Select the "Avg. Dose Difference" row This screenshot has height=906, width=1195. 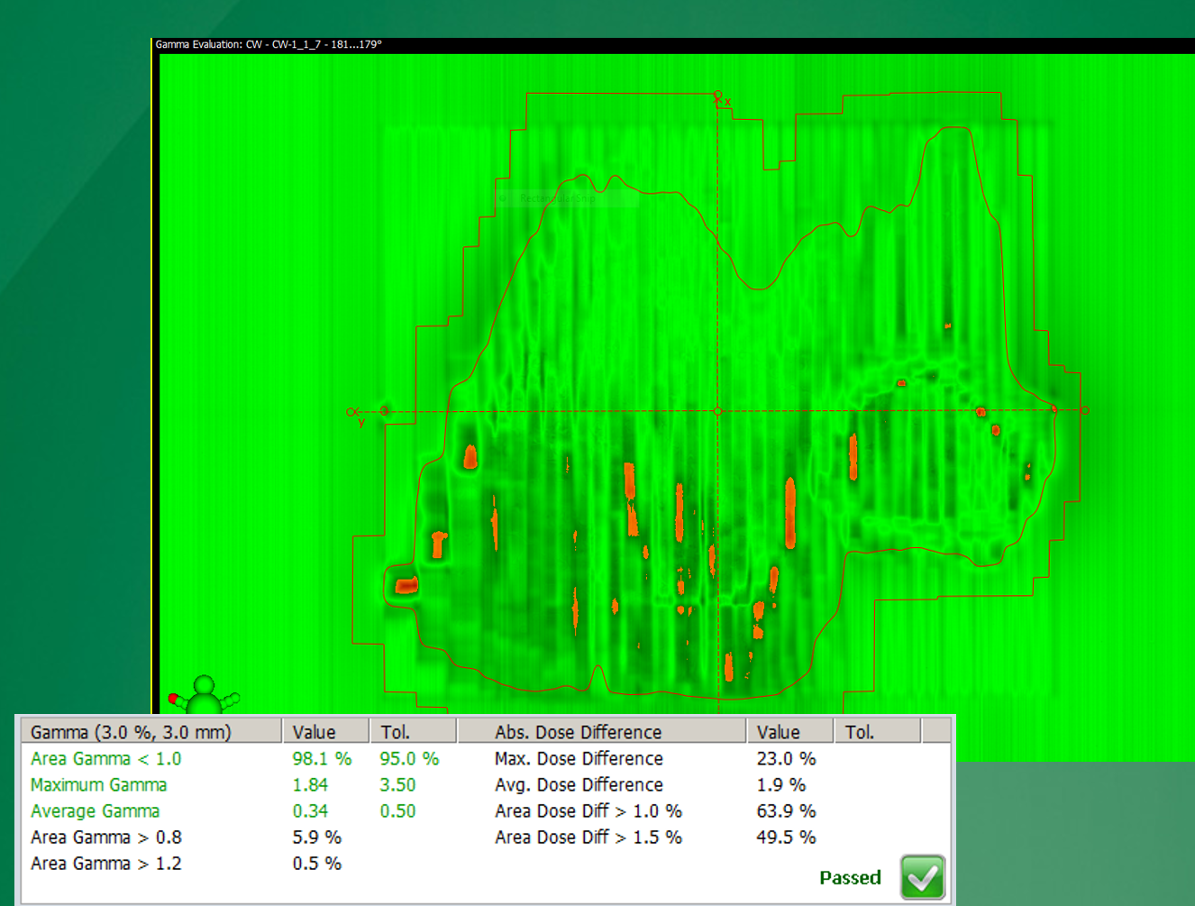point(579,785)
